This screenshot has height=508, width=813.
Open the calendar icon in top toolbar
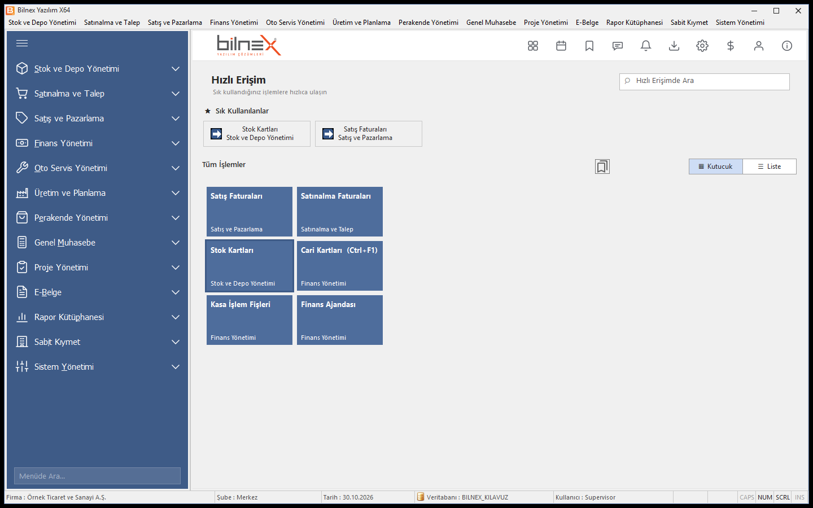tap(561, 46)
